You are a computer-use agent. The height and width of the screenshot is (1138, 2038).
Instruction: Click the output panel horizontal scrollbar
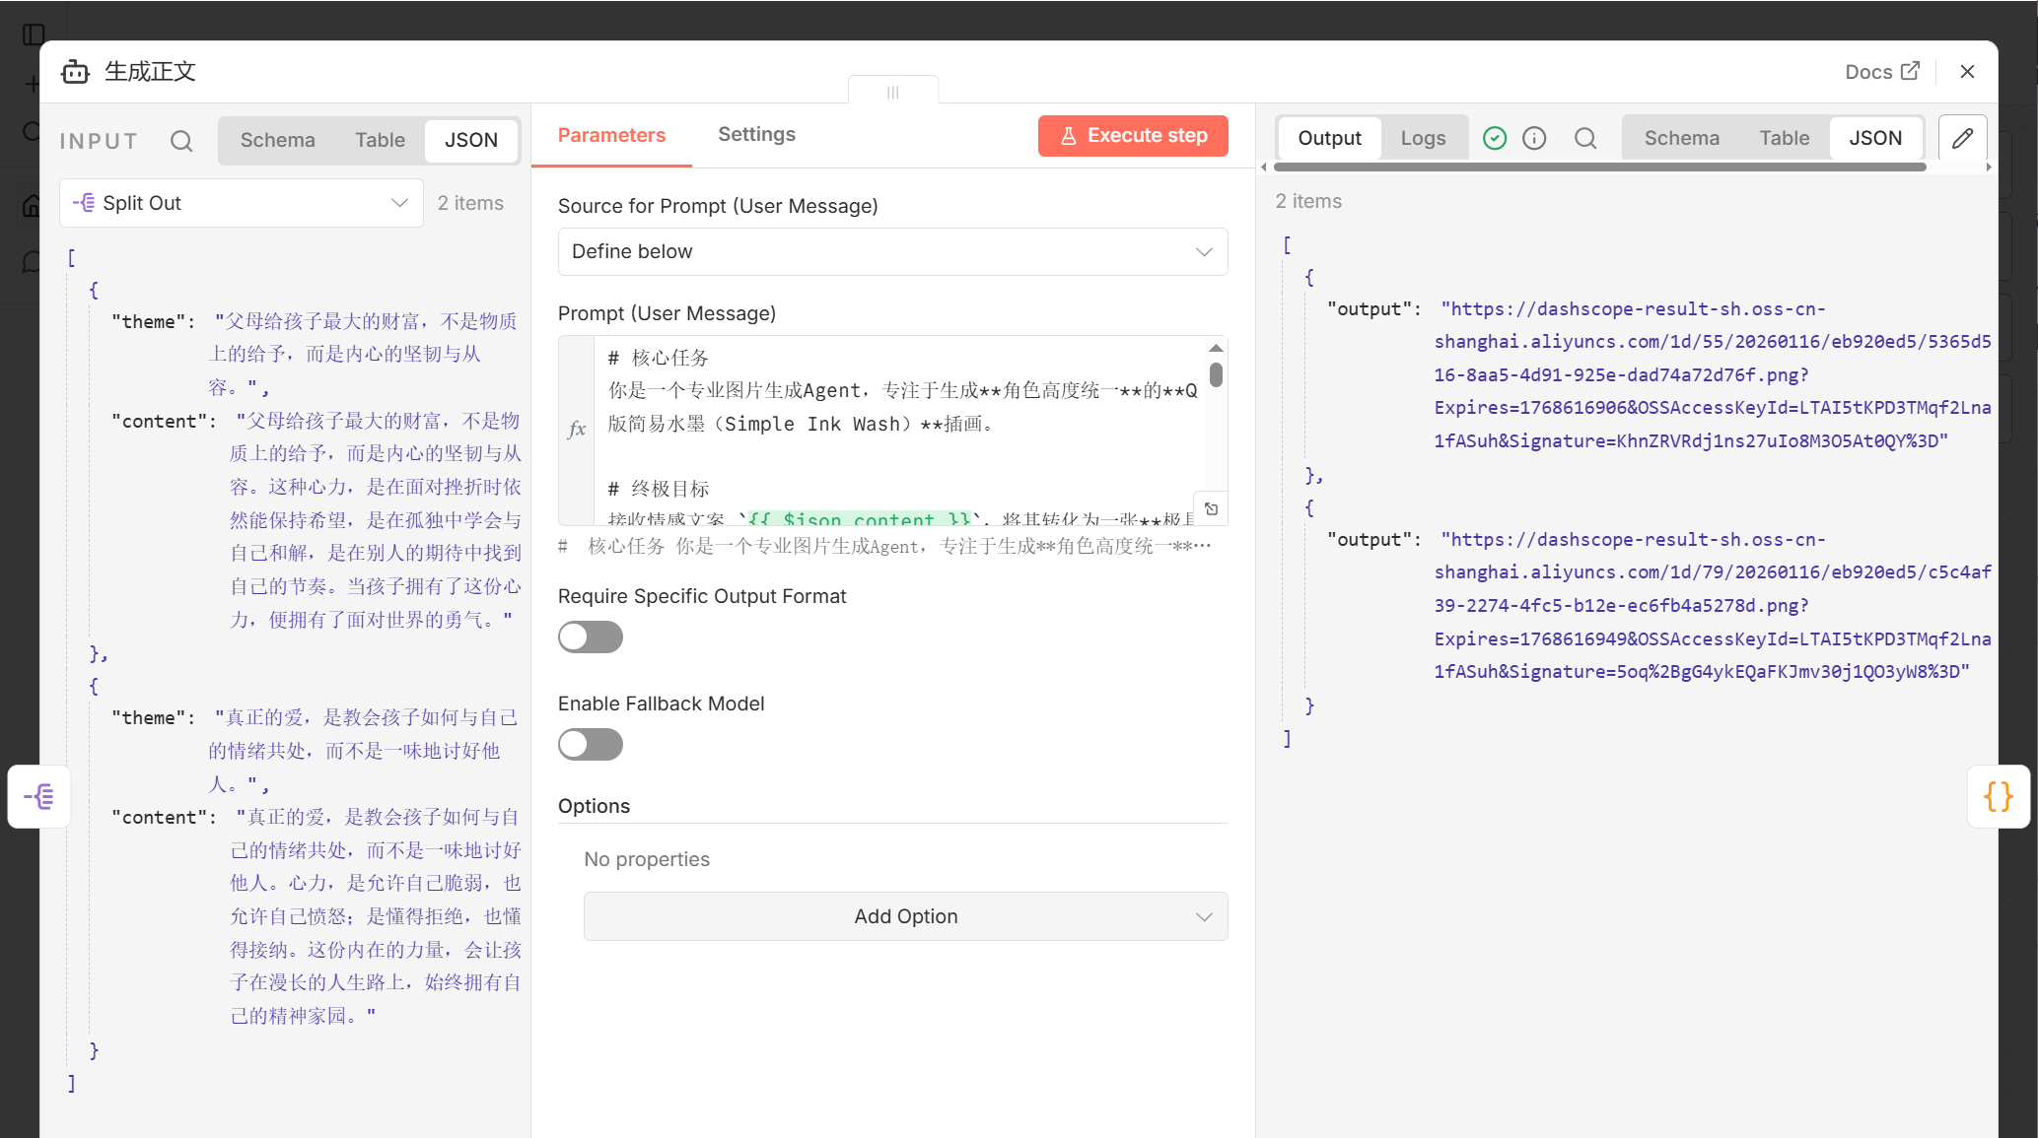1599,167
